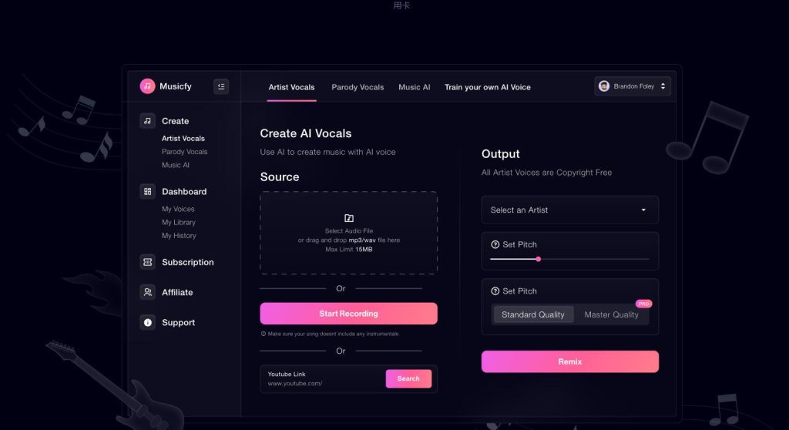The width and height of the screenshot is (789, 430).
Task: Click the Max Limit 15MB text
Action: tap(349, 249)
